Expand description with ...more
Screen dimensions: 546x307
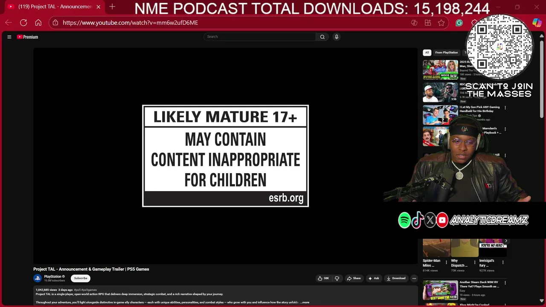coord(305,302)
